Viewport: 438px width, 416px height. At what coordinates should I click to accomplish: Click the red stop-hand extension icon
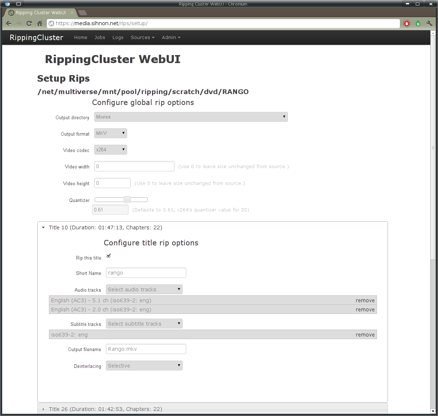point(407,24)
